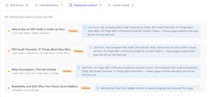Image resolution: width=209 pixels, height=97 pixels.
Task: Open Meta Descriptions That Get Clicked record
Action: pyautogui.click(x=34, y=70)
